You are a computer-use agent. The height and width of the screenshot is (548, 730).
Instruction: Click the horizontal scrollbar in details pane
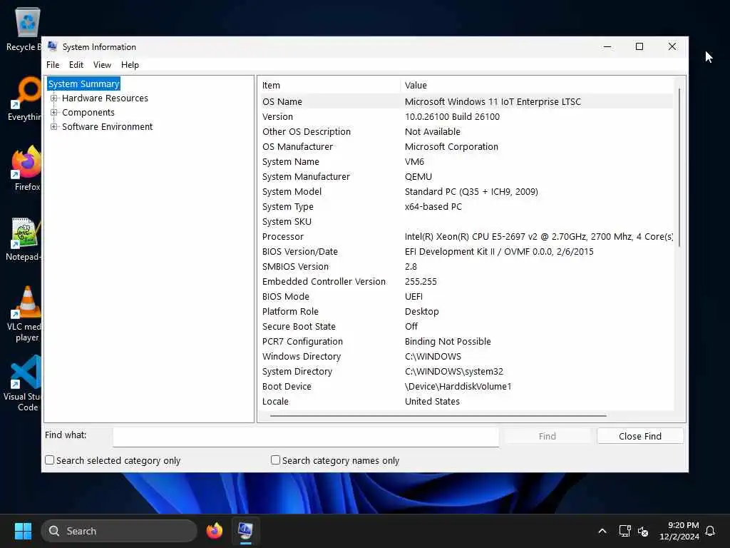click(438, 415)
